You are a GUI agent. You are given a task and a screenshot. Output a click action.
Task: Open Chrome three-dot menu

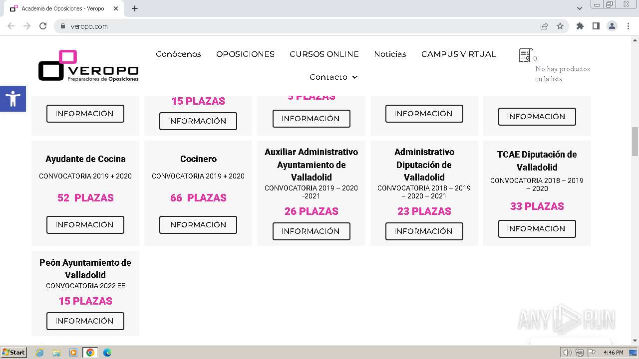629,26
